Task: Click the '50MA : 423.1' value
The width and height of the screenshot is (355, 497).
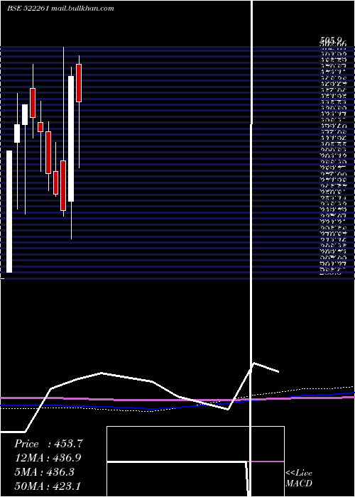Action: [x=48, y=486]
